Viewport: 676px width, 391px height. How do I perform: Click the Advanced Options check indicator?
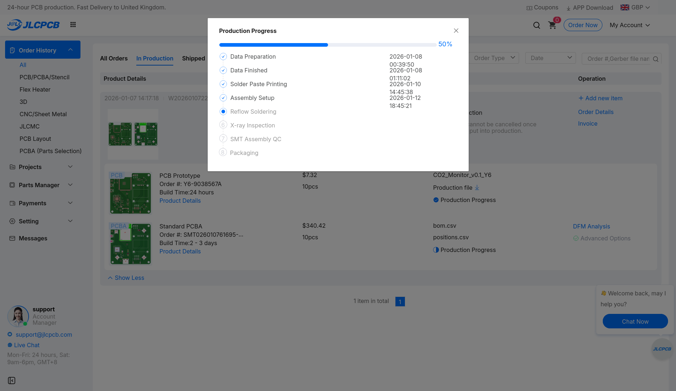click(576, 238)
